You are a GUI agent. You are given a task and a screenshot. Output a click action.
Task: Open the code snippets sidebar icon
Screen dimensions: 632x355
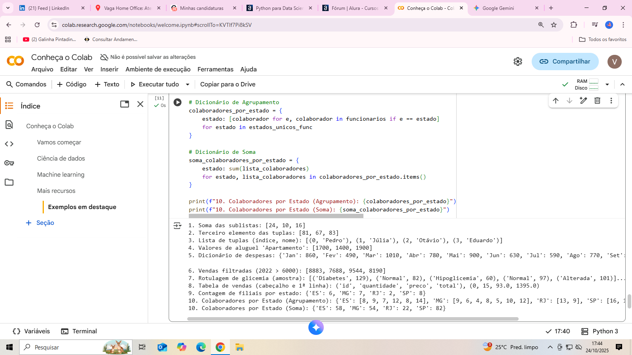tap(9, 144)
